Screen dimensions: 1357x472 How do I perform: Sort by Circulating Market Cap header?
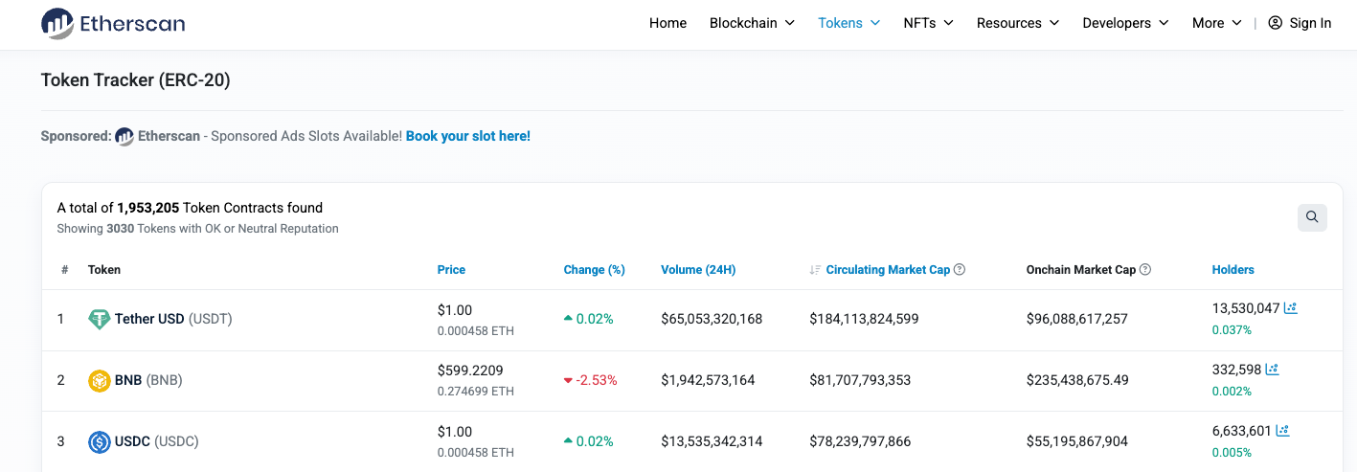click(x=888, y=270)
